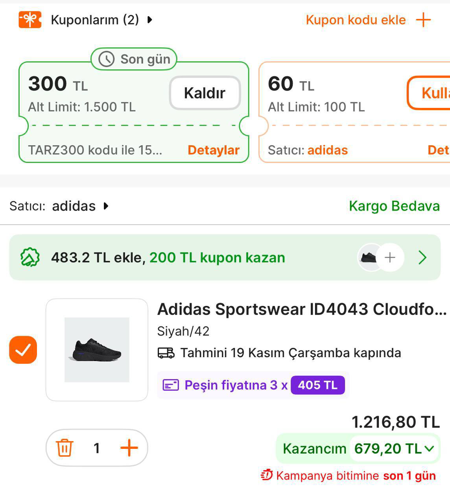Screen dimensions: 450x504
Task: Open the green chevron on coupon banner
Action: click(422, 258)
